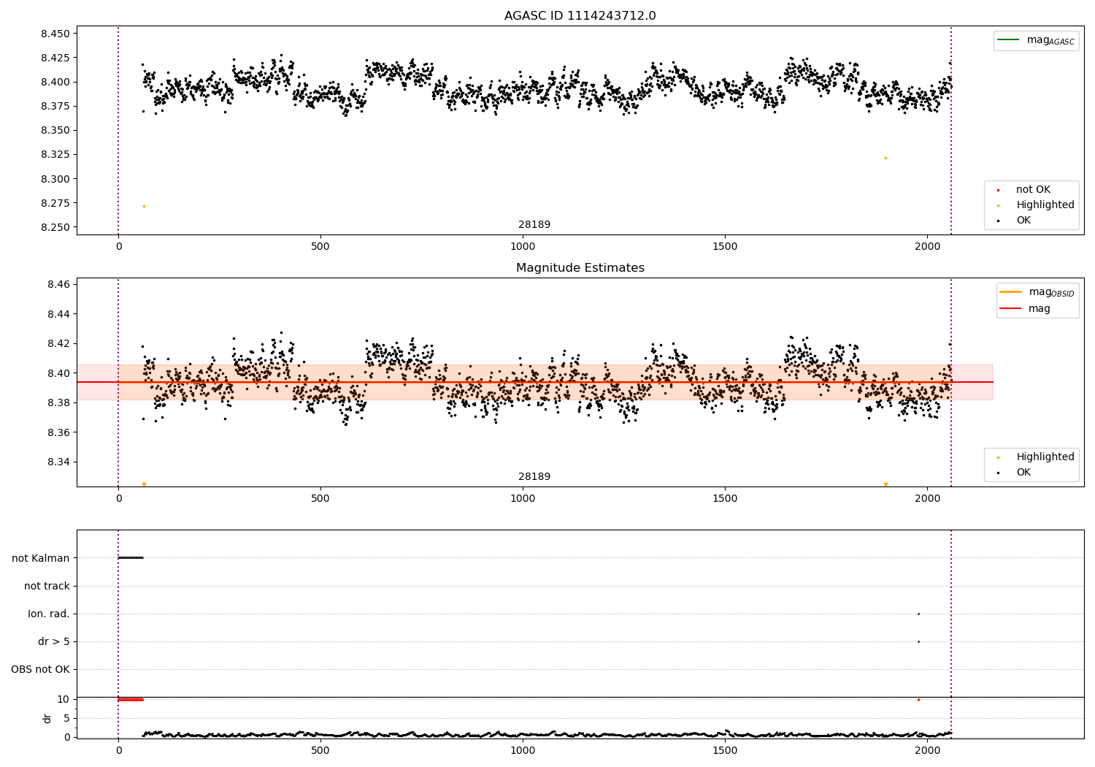Click the orange mag OBSID legend line

pyautogui.click(x=1011, y=292)
